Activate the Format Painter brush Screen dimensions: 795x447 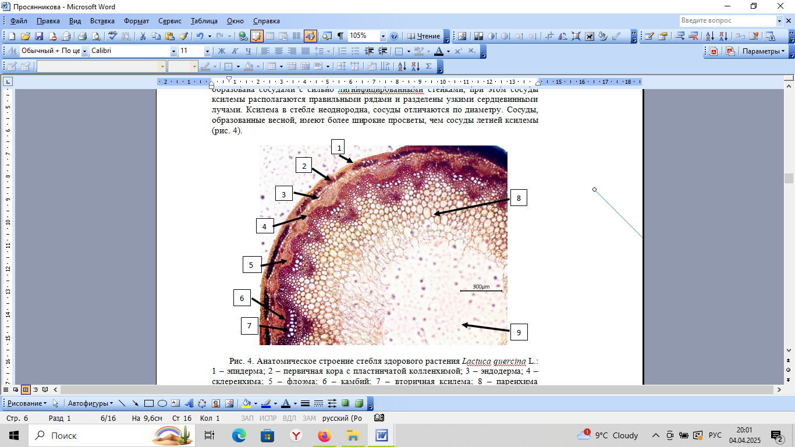[x=183, y=36]
